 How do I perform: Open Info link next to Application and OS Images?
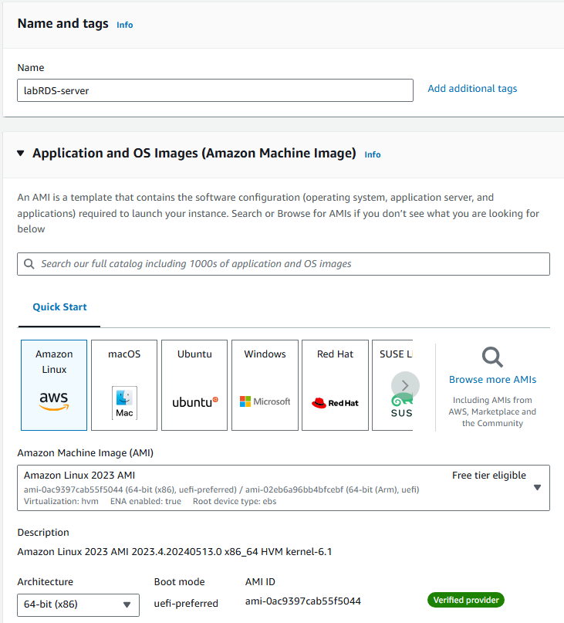[373, 154]
